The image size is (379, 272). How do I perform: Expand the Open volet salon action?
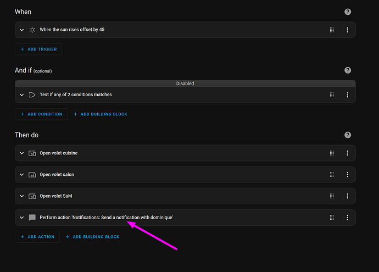[x=22, y=175]
